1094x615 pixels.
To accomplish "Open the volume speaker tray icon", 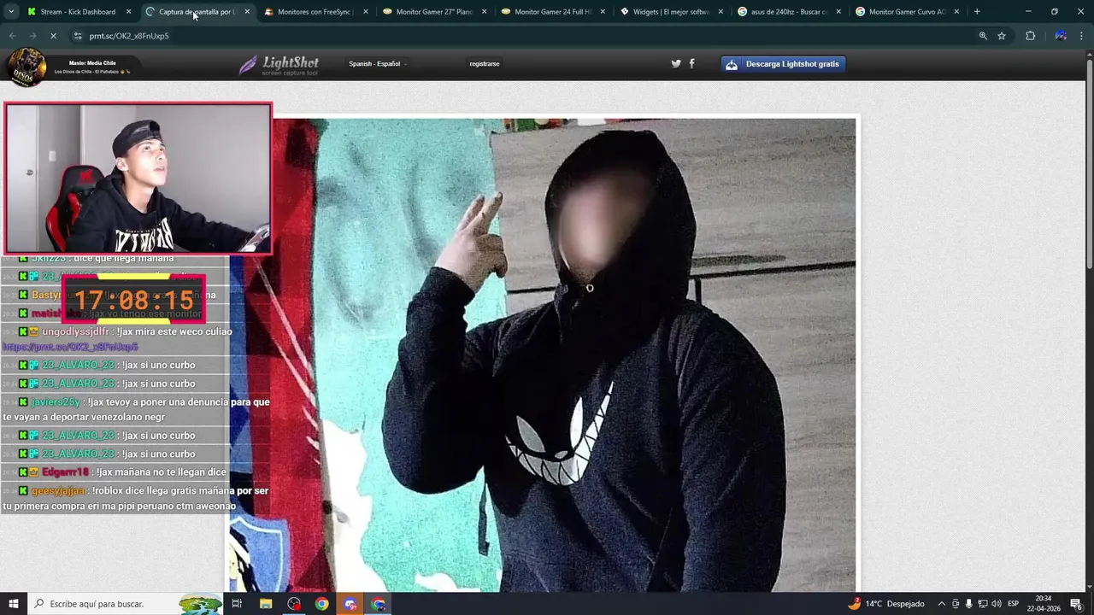I will click(x=997, y=604).
